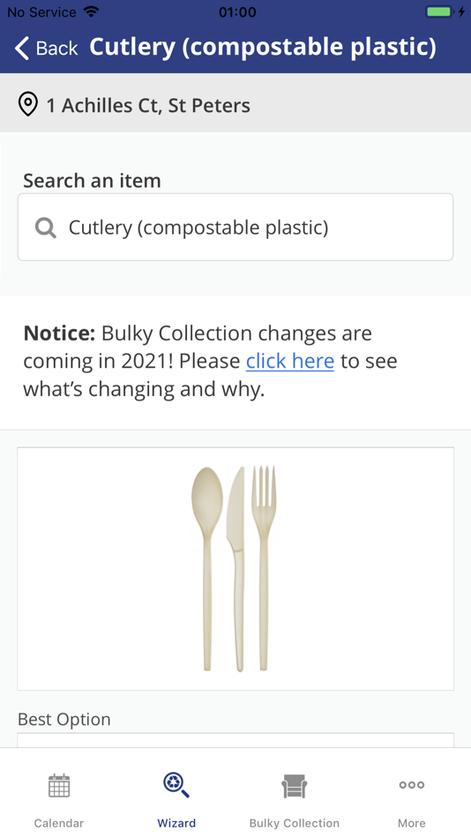Click the magnifying glass search icon
This screenshot has width=471, height=838.
point(46,228)
